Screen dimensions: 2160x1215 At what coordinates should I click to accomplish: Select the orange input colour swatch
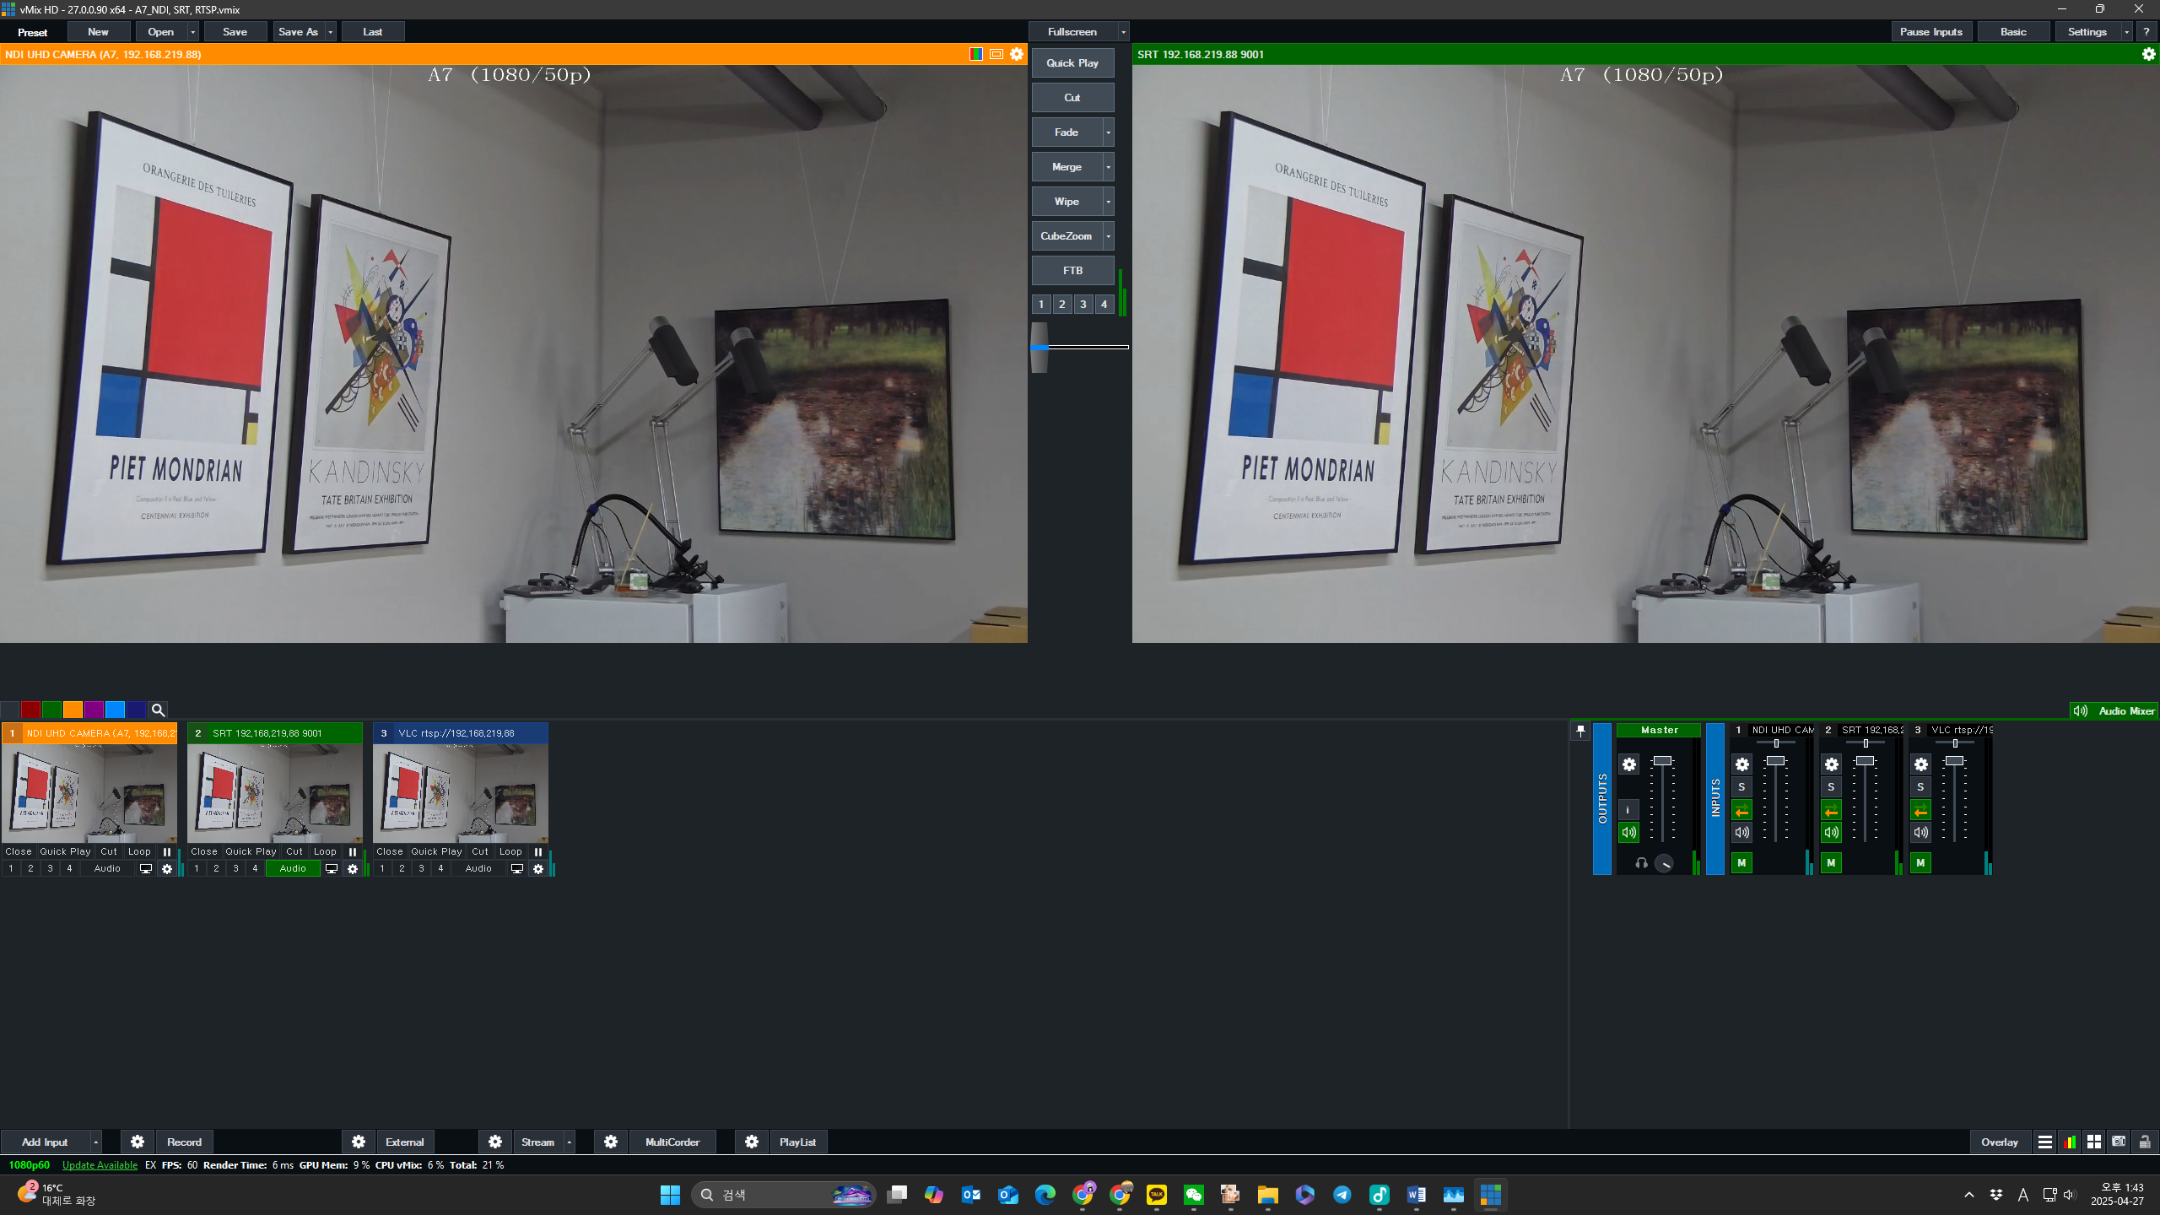point(73,710)
